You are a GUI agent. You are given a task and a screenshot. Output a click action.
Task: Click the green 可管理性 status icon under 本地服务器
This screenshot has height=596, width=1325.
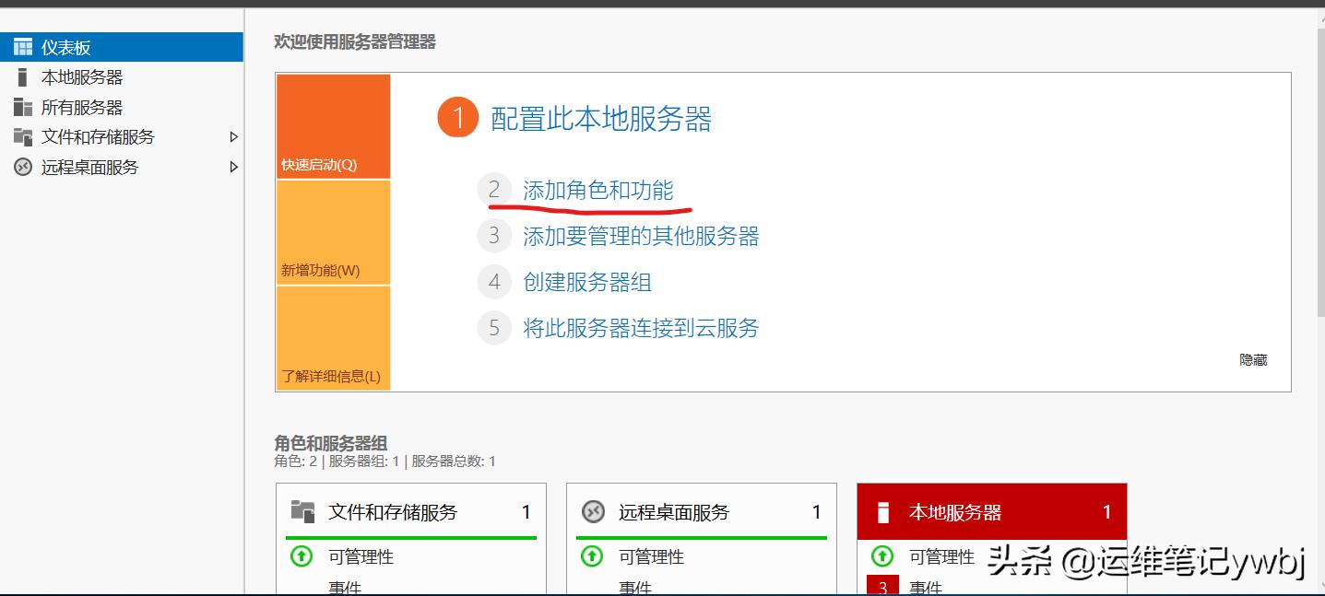pyautogui.click(x=882, y=556)
